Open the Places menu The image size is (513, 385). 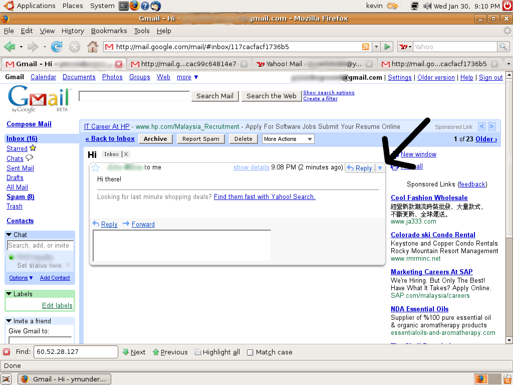(x=73, y=6)
